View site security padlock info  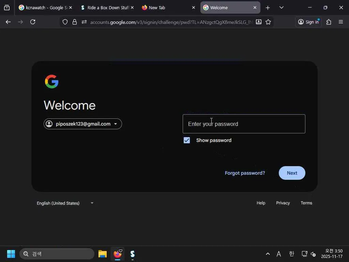point(75,22)
